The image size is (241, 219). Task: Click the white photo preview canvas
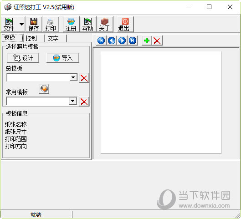(x=161, y=102)
